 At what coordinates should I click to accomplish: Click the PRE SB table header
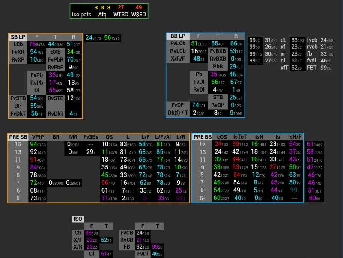point(18,137)
